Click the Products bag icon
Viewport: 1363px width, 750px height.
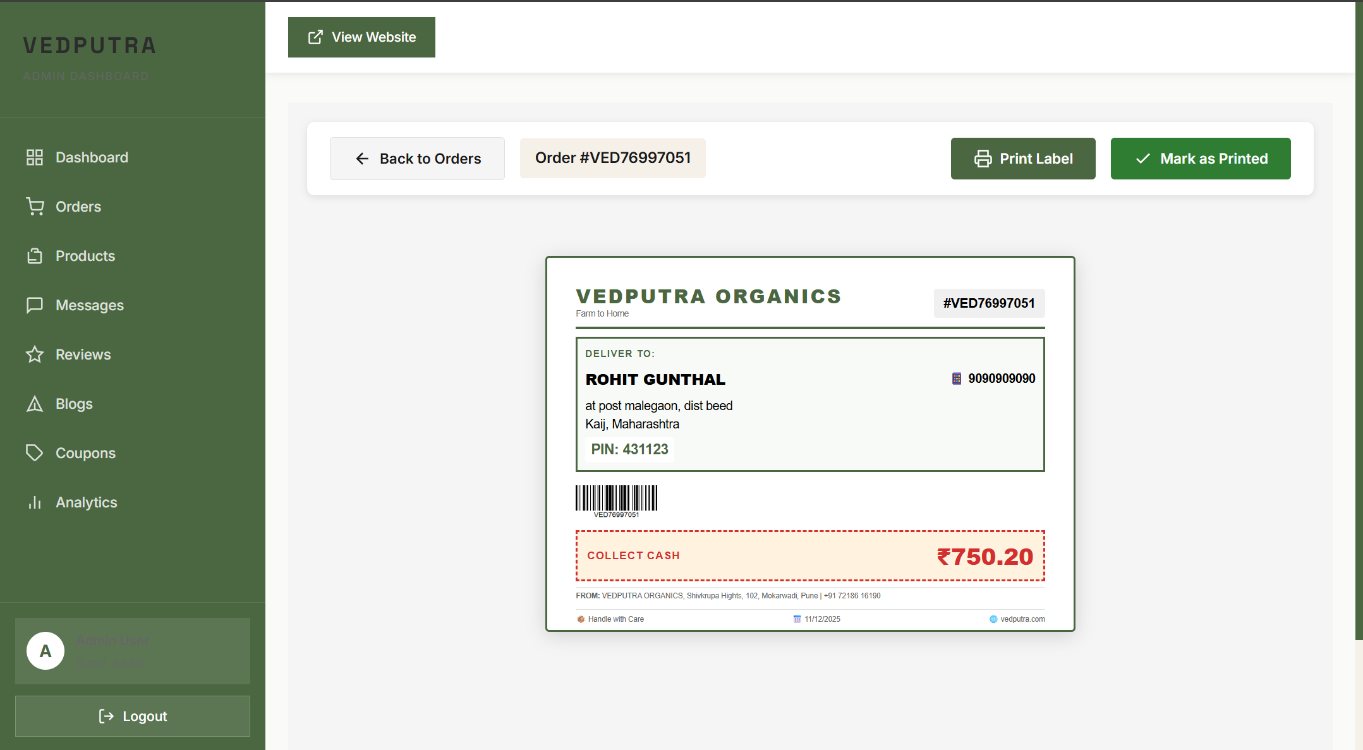click(x=35, y=256)
